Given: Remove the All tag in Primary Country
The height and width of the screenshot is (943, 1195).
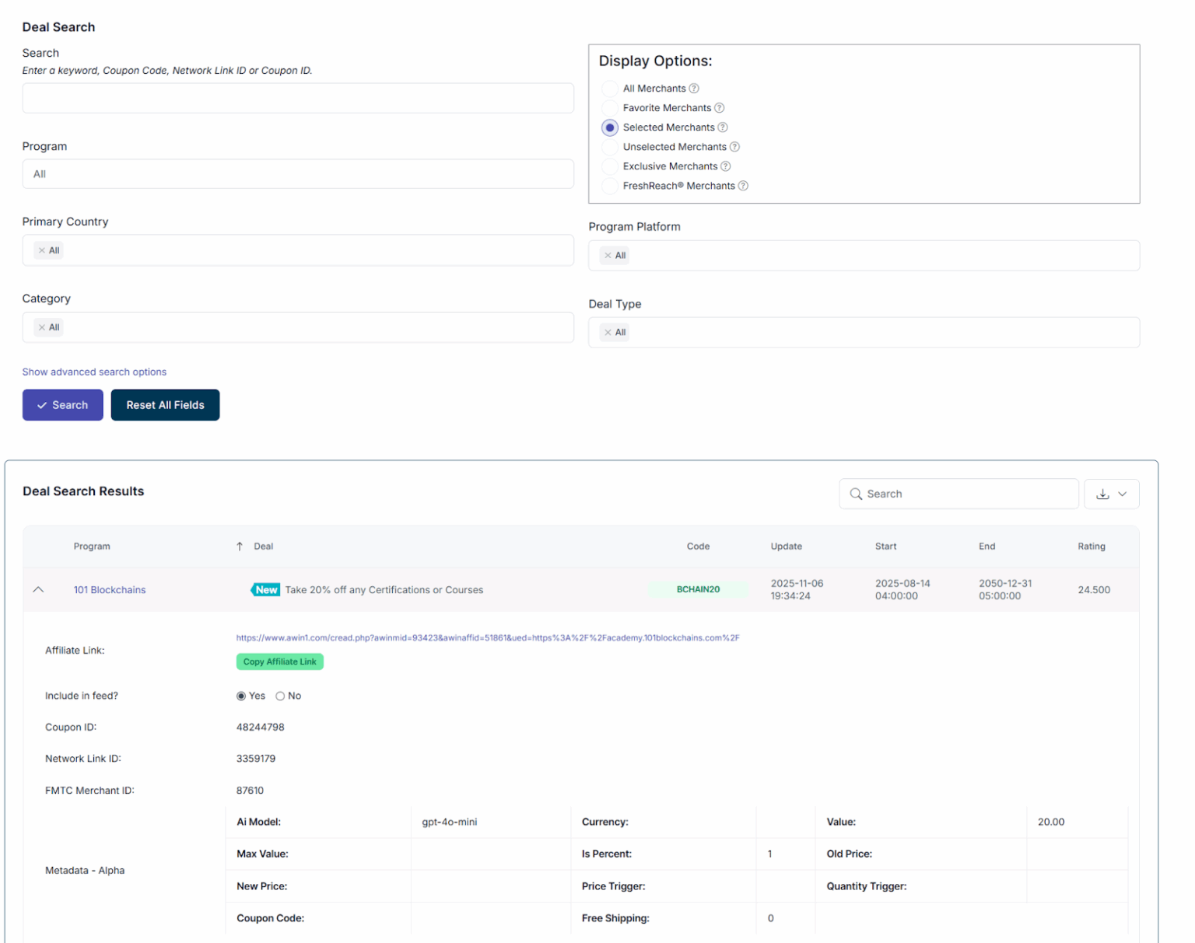Looking at the screenshot, I should point(42,250).
